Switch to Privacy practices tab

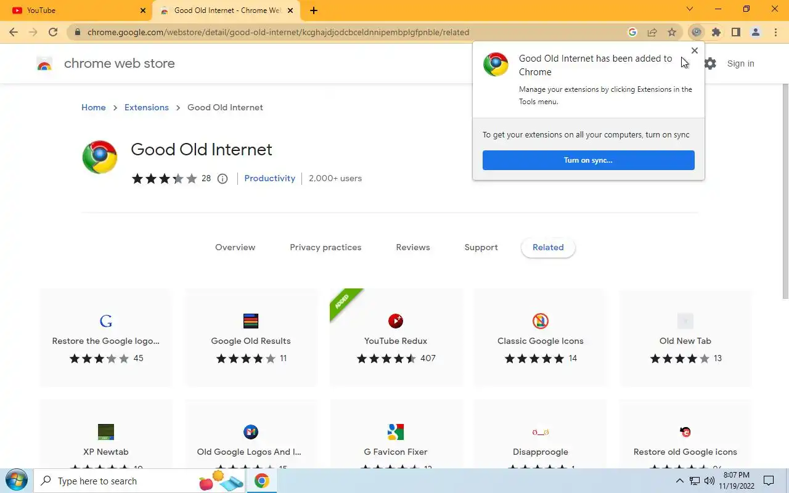(x=325, y=248)
